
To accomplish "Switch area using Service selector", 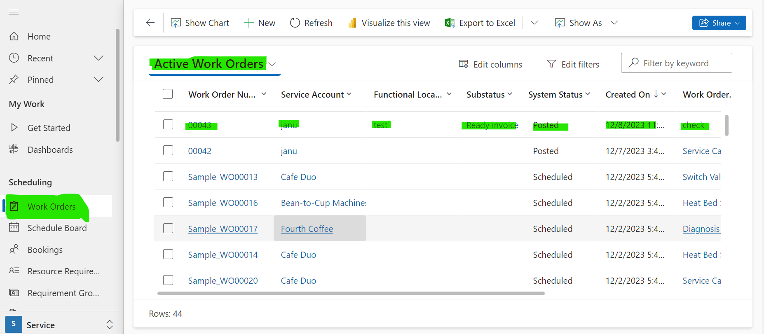I will point(59,325).
